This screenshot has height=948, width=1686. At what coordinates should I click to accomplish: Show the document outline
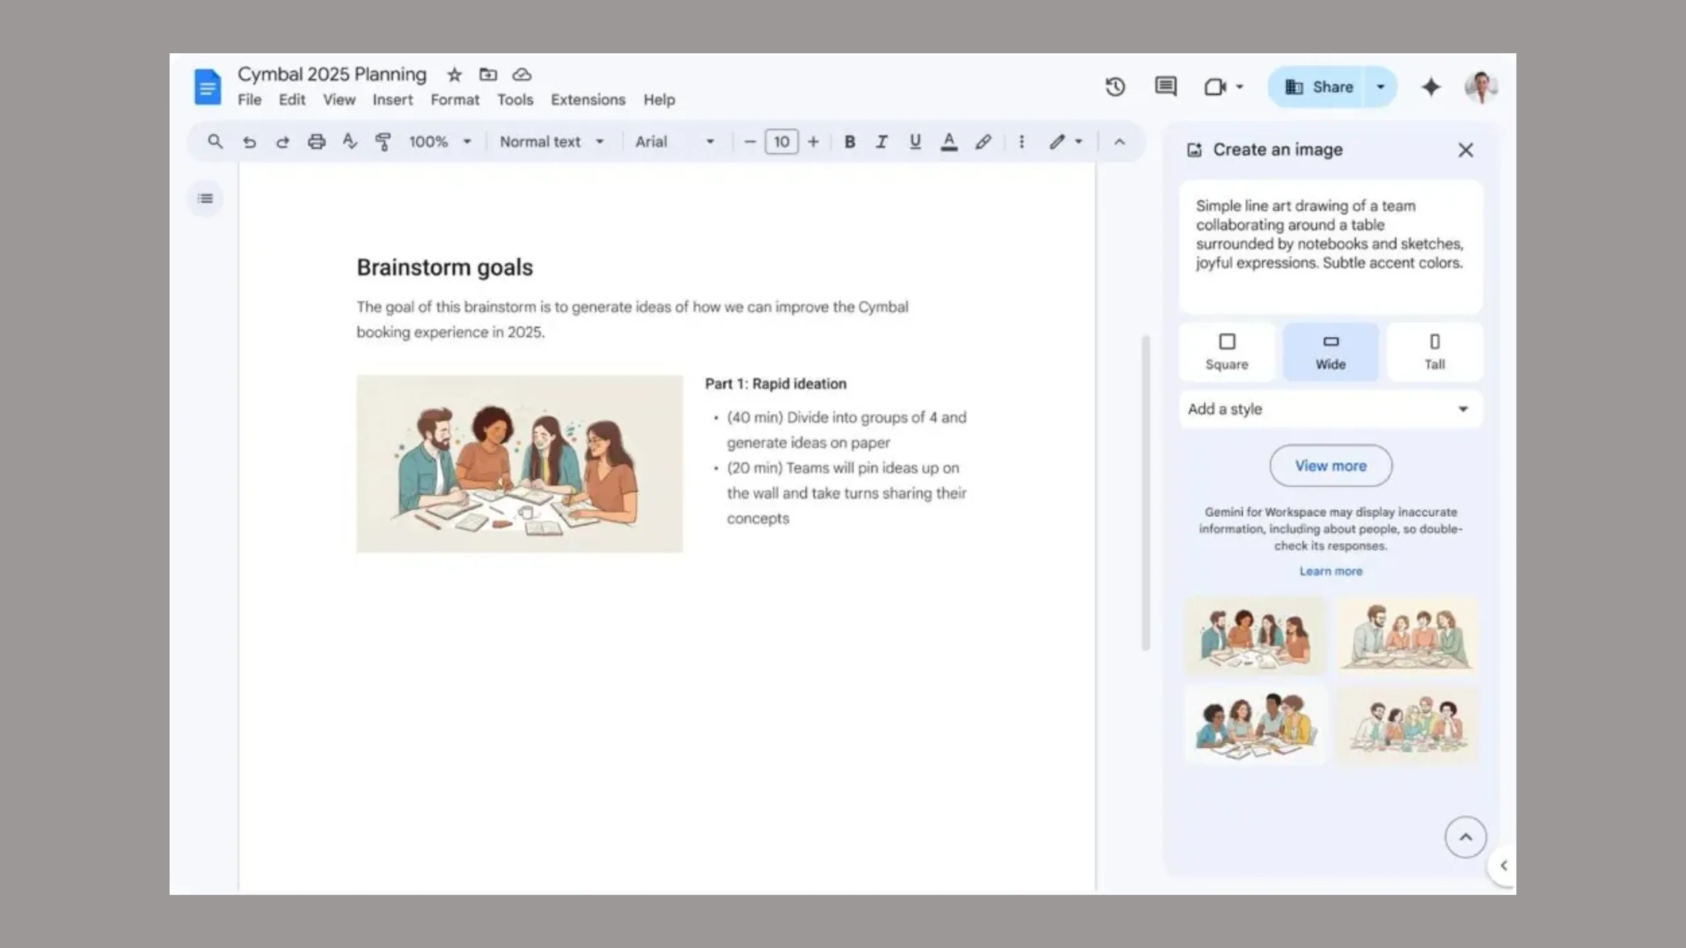pyautogui.click(x=205, y=198)
